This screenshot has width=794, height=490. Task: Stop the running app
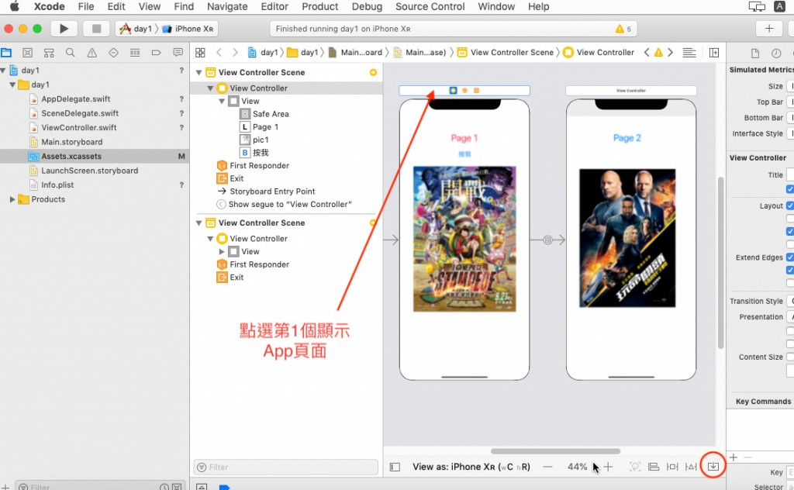click(x=96, y=29)
